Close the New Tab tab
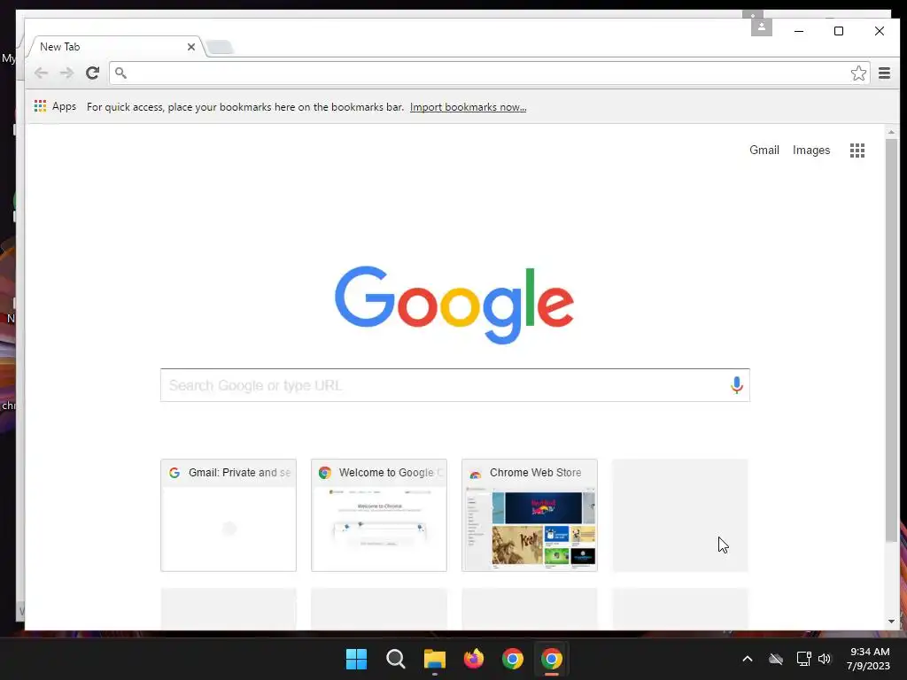907x680 pixels. pyautogui.click(x=191, y=47)
